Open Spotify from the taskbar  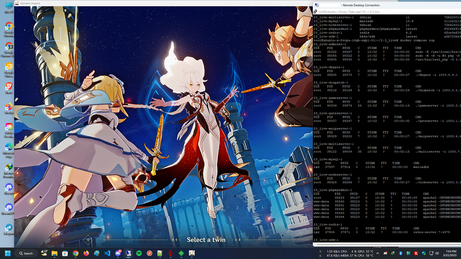139,253
